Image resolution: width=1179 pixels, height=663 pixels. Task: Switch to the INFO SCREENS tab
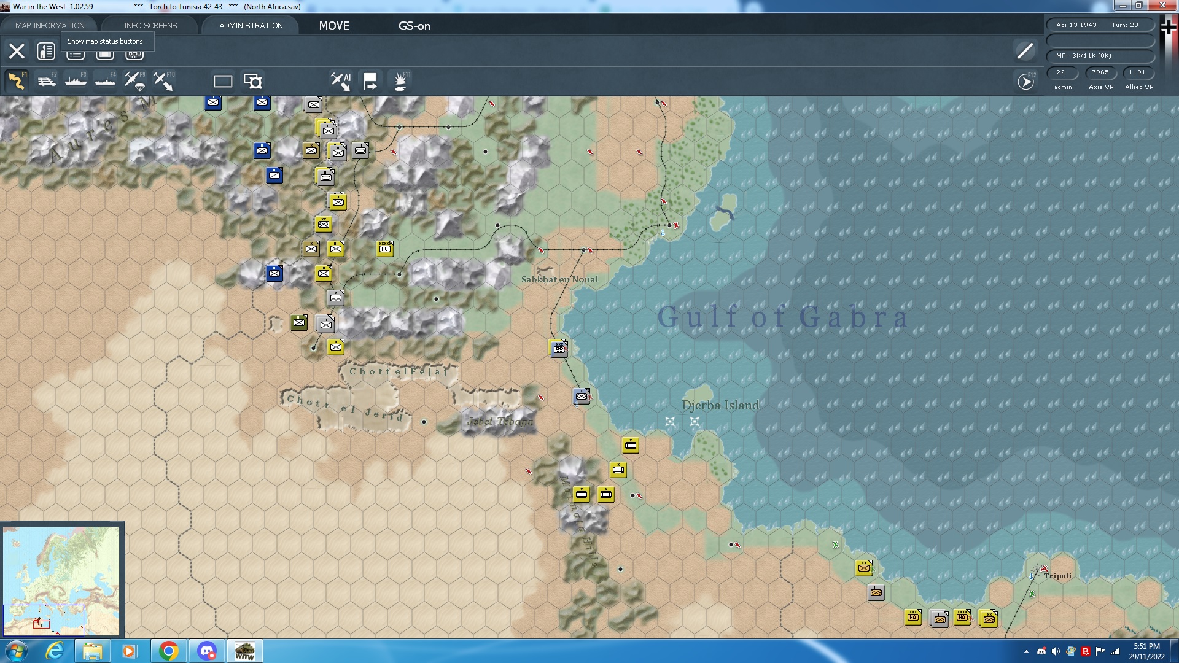pos(150,25)
